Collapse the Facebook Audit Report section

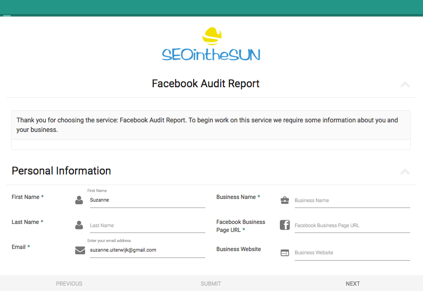(x=405, y=85)
